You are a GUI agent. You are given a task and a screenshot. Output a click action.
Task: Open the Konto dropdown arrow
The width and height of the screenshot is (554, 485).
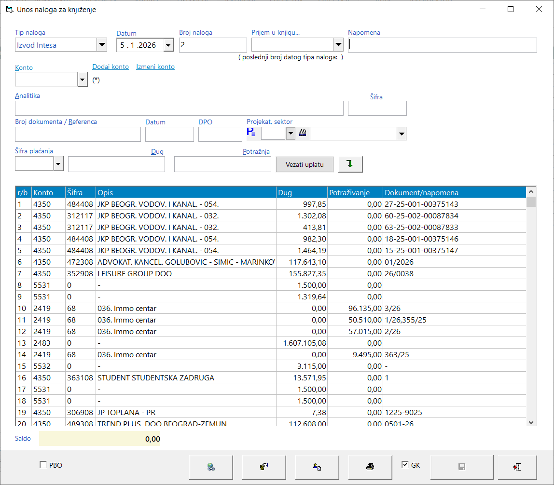[83, 80]
